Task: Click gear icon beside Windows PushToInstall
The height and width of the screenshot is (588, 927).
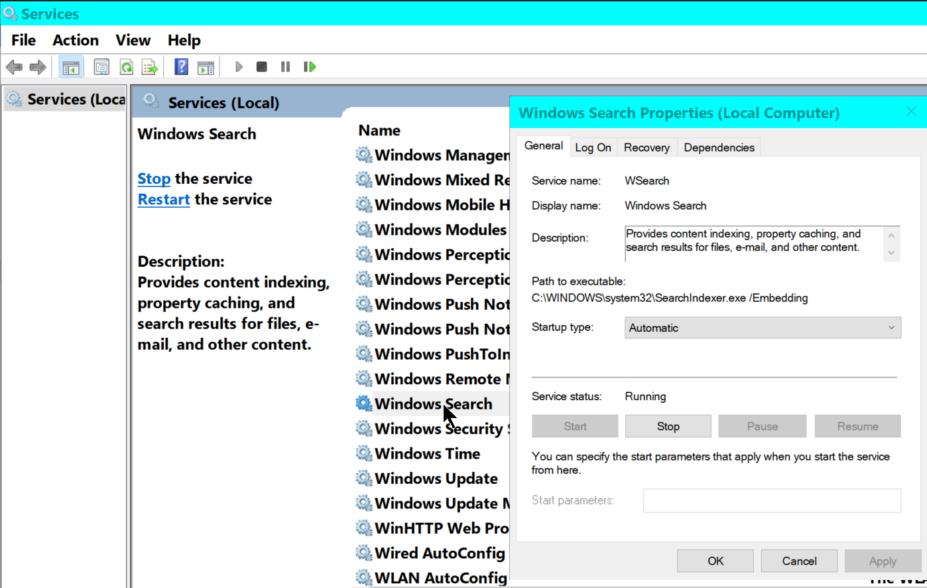Action: click(x=364, y=354)
